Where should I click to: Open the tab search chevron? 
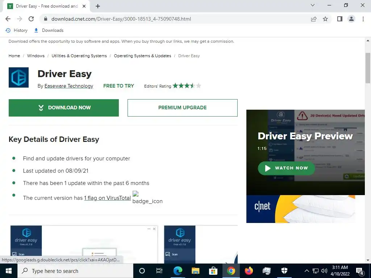pyautogui.click(x=313, y=5)
